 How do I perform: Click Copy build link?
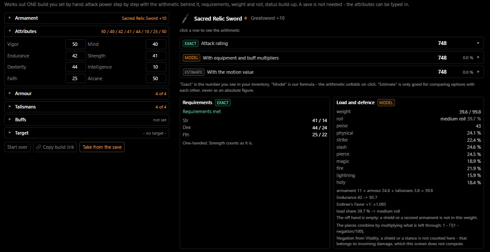click(x=55, y=147)
